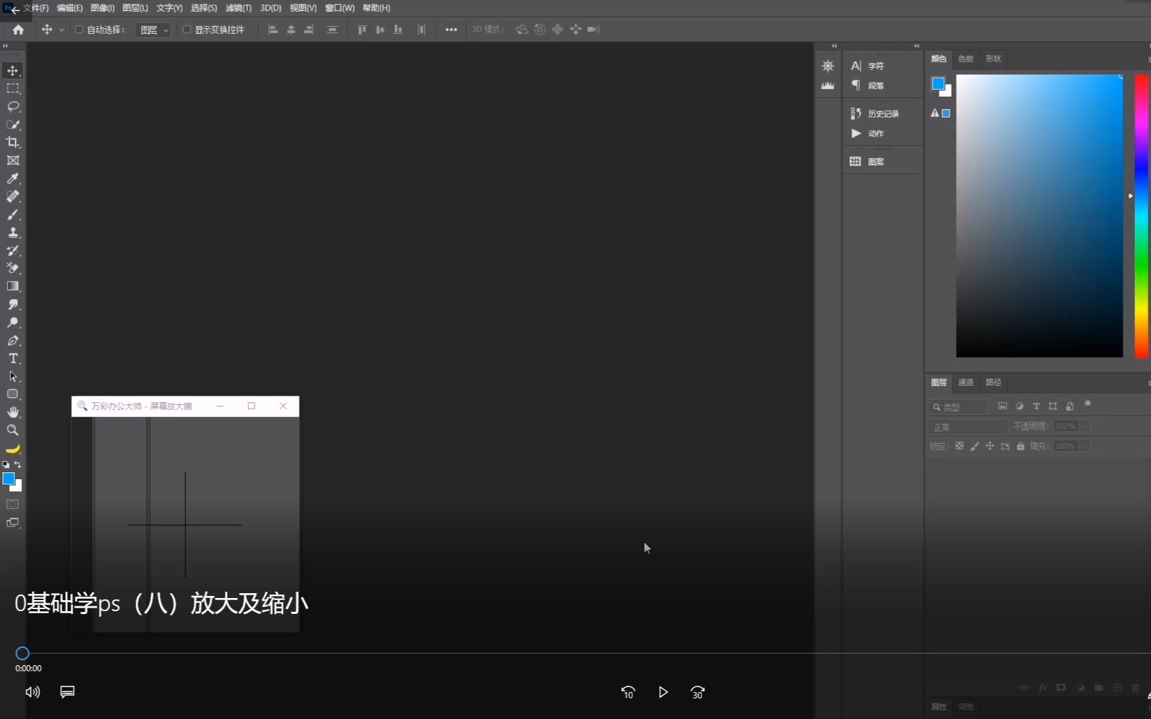This screenshot has width=1151, height=719.
Task: Toggle lock transparent pixels icon
Action: click(x=959, y=446)
